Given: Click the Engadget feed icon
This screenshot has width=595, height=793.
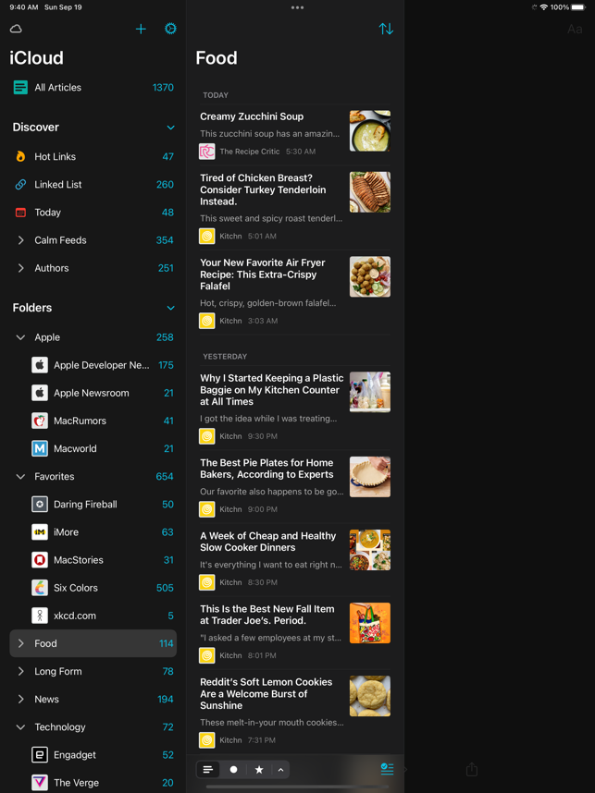Looking at the screenshot, I should pyautogui.click(x=40, y=754).
